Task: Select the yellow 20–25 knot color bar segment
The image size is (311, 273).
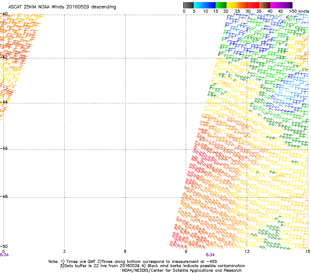Action: (232, 5)
